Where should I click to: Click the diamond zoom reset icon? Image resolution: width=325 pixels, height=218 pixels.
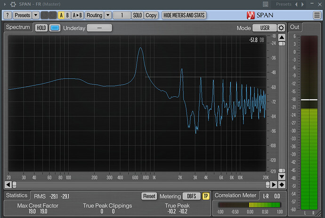tap(282, 184)
